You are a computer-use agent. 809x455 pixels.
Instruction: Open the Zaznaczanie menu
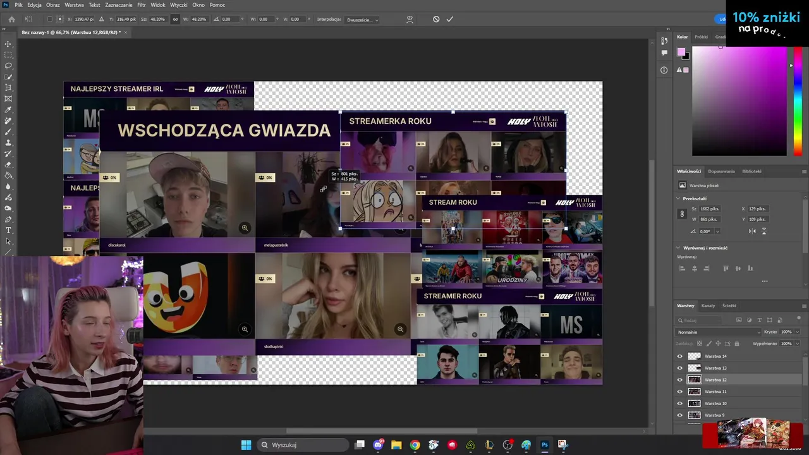119,5
